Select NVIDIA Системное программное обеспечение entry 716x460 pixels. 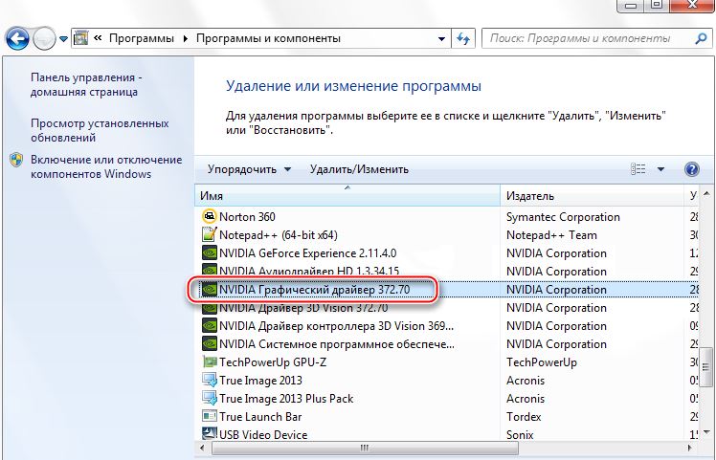pyautogui.click(x=337, y=344)
